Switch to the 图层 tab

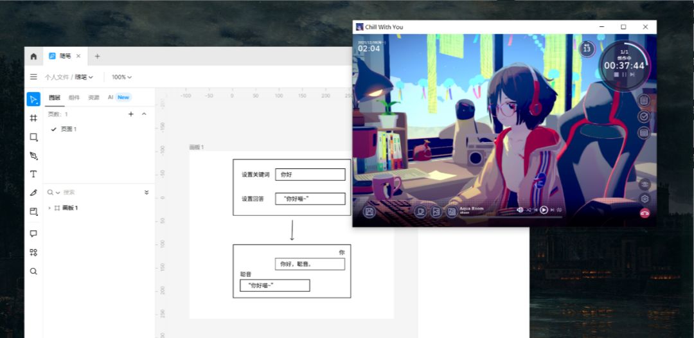coord(55,97)
